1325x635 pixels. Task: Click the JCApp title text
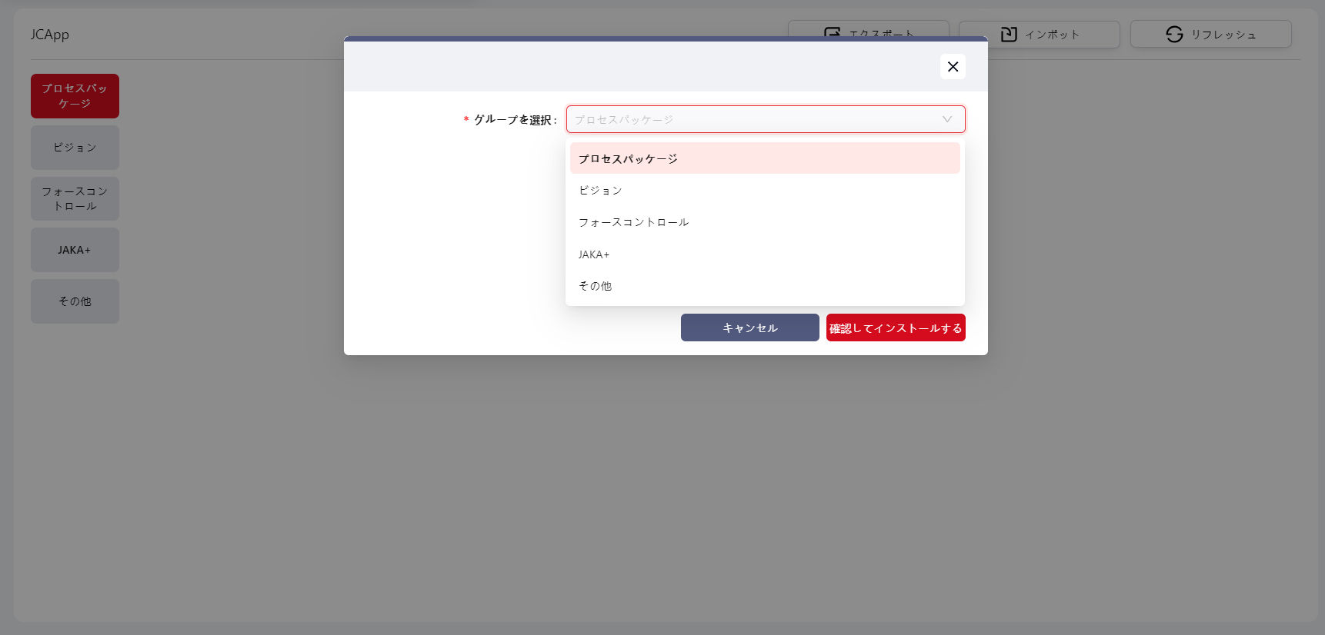(x=50, y=35)
